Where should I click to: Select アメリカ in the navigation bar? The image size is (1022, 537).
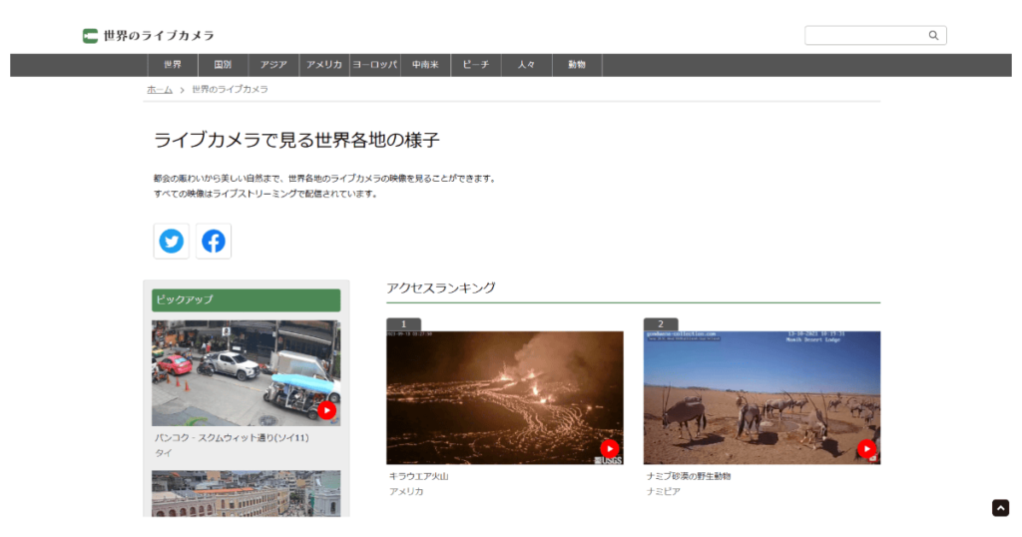(324, 65)
